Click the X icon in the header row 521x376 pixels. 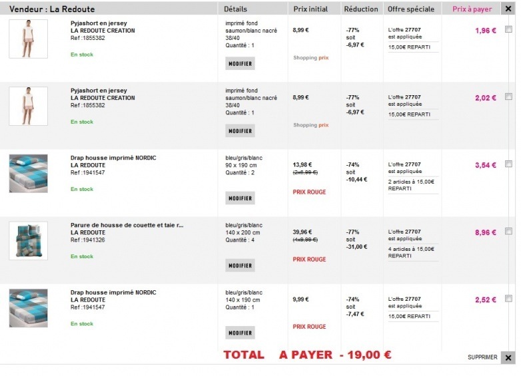tap(508, 9)
